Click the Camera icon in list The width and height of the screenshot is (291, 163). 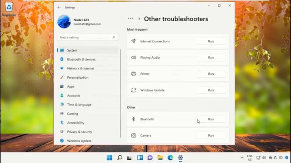pos(133,135)
